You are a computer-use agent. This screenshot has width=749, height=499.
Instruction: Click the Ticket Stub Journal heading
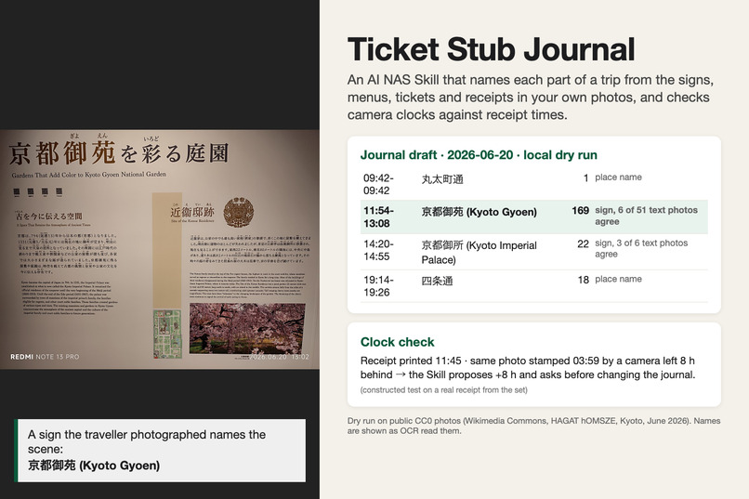click(x=491, y=49)
